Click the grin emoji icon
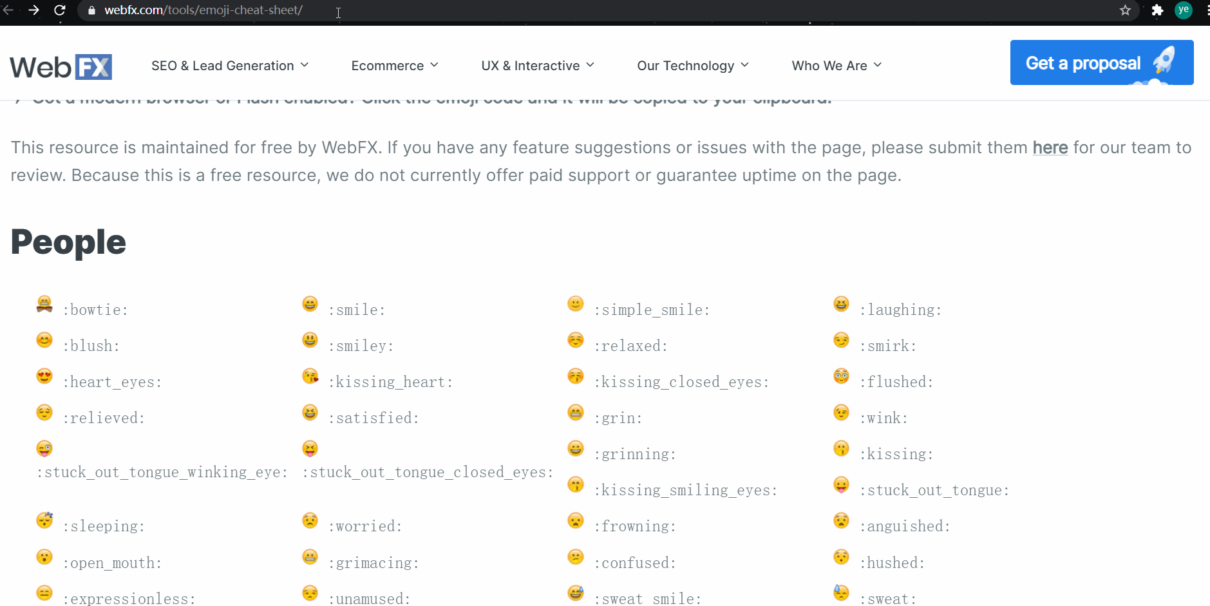This screenshot has height=606, width=1210. click(576, 412)
